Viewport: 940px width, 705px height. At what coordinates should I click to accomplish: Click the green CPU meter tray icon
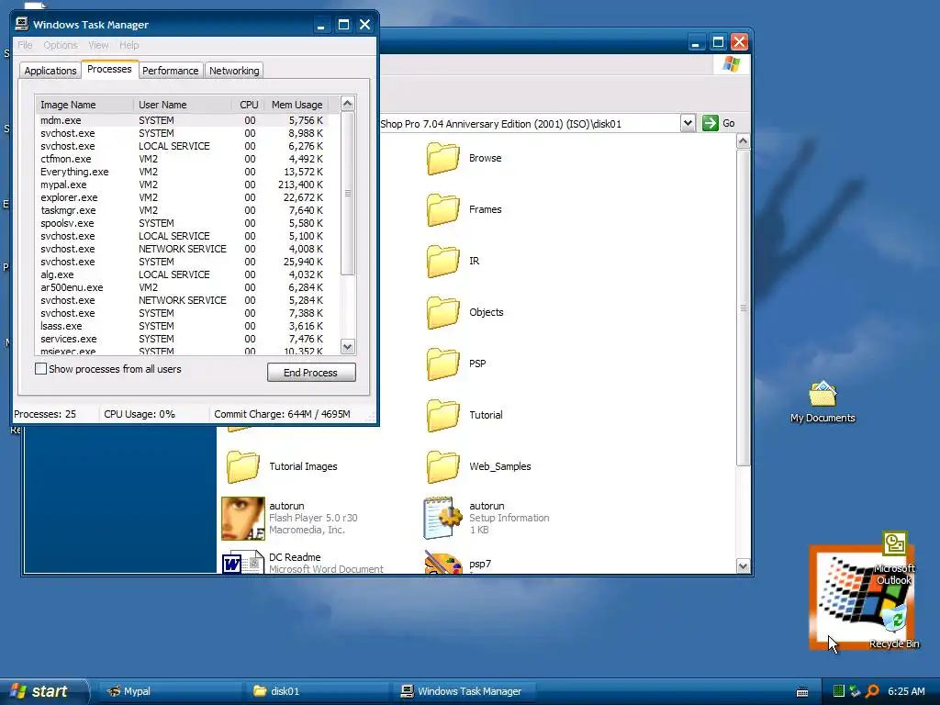839,691
